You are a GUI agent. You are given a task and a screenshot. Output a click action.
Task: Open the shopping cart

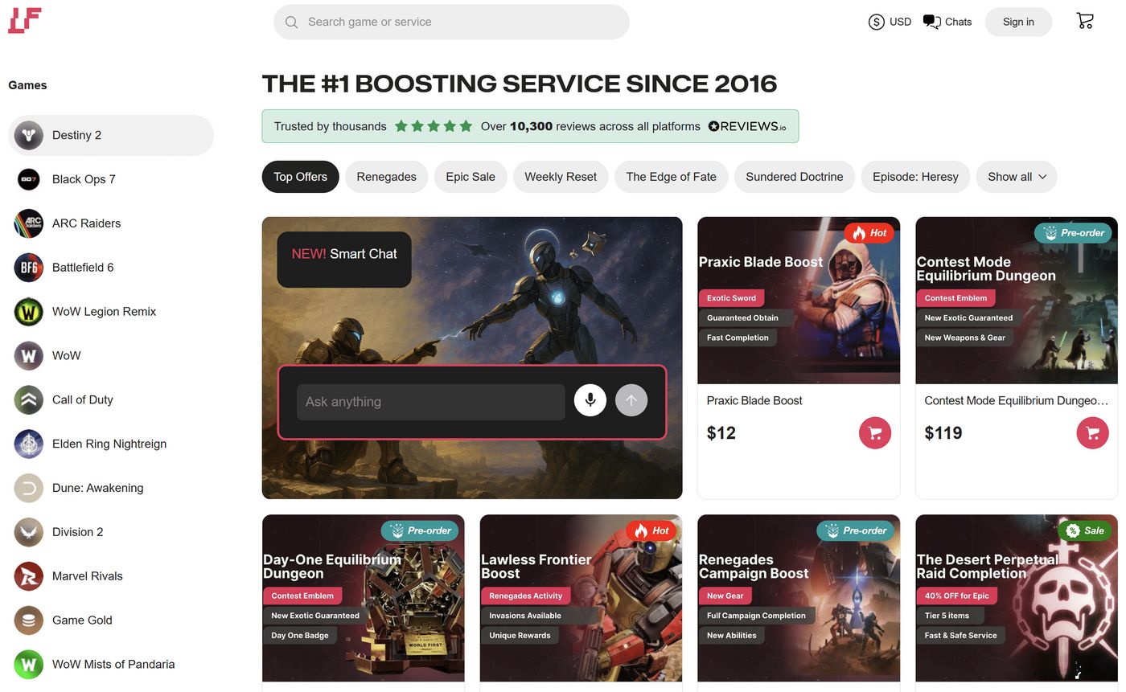tap(1084, 21)
